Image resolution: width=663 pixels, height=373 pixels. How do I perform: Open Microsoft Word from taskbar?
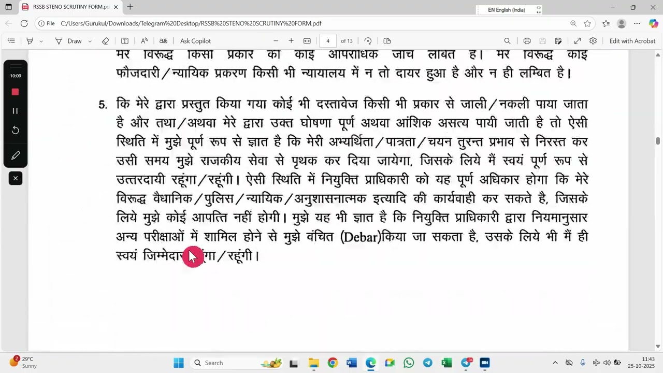click(352, 363)
